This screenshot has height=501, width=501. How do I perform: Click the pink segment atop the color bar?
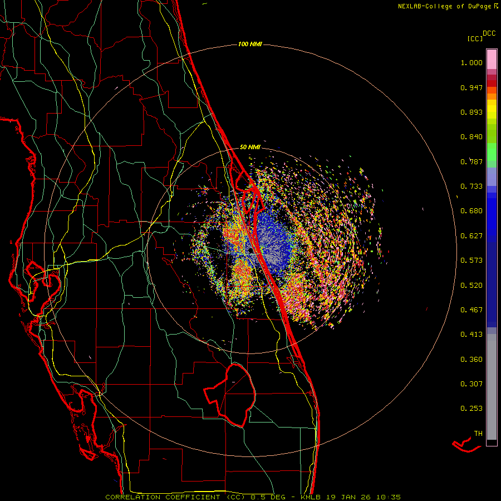[492, 60]
